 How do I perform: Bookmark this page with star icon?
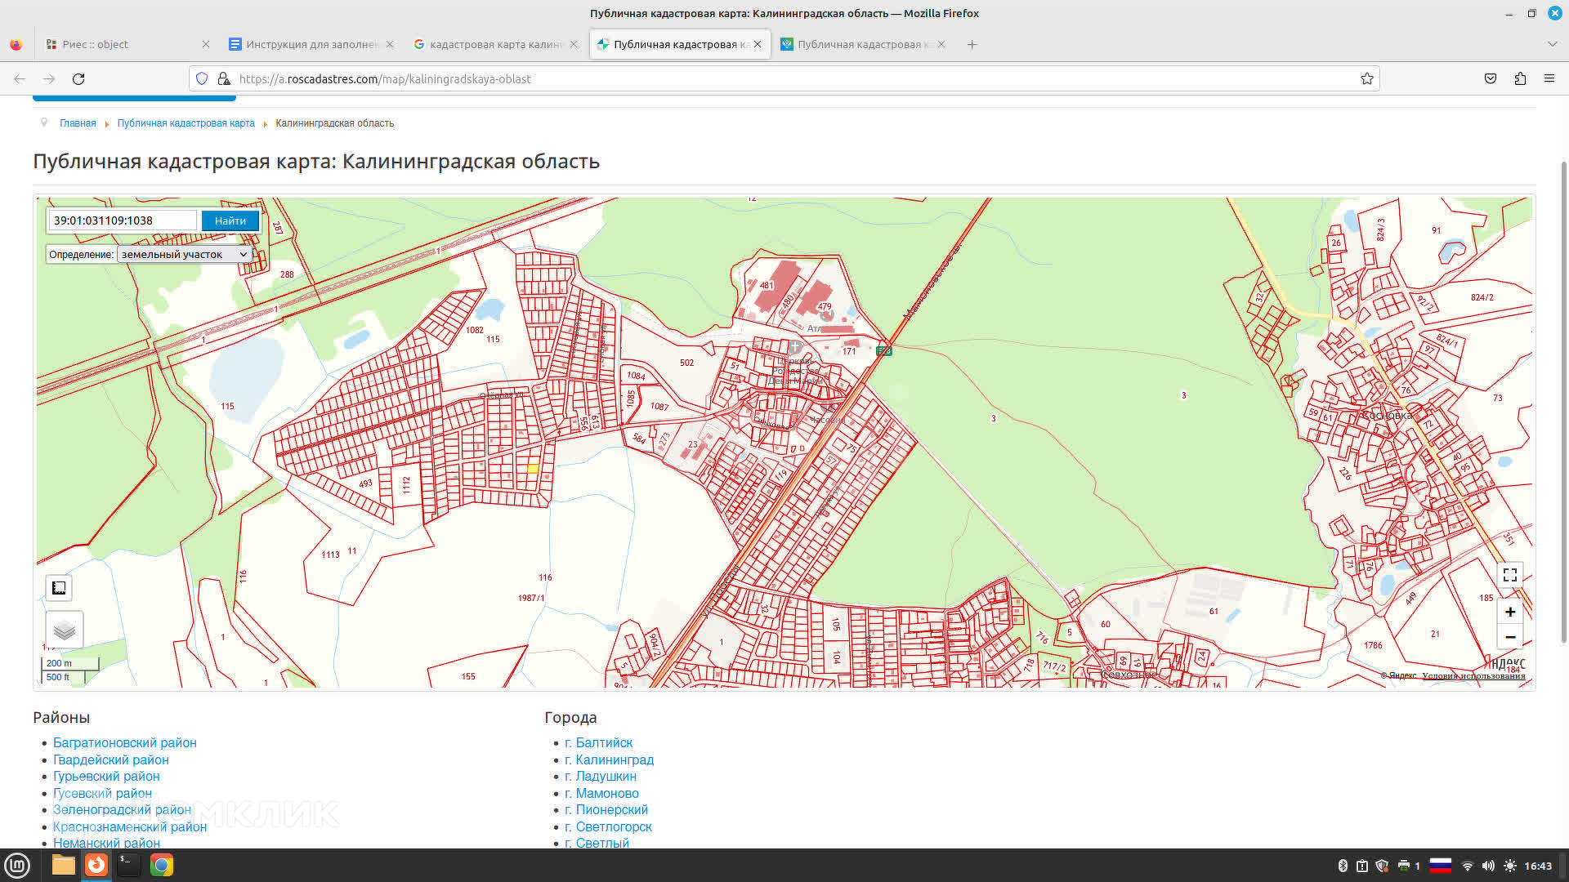pyautogui.click(x=1366, y=79)
